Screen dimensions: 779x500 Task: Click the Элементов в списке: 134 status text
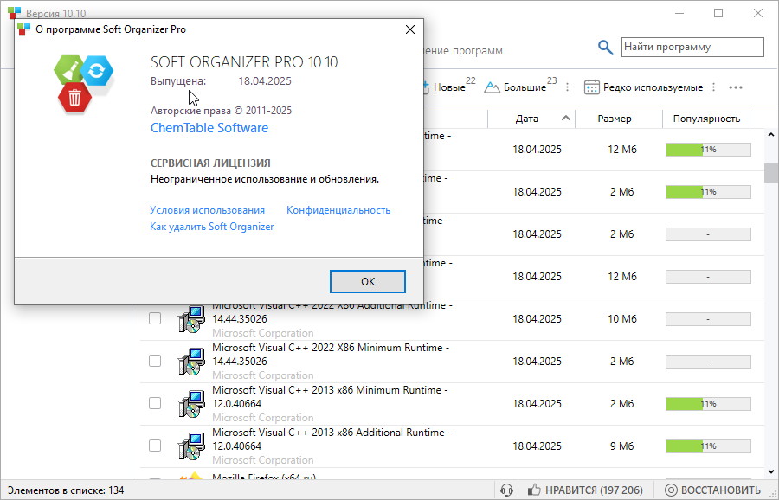tap(66, 490)
